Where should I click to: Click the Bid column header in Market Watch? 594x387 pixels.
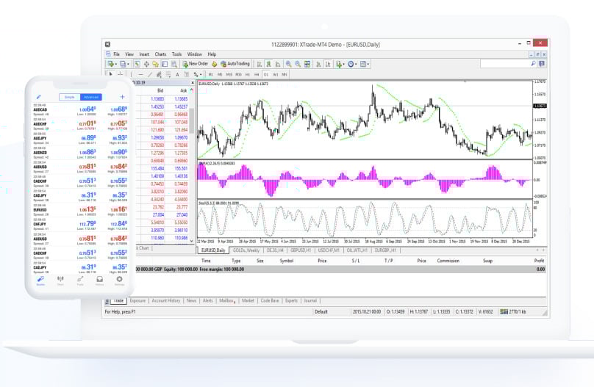160,90
